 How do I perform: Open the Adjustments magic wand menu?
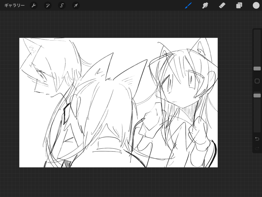point(48,5)
